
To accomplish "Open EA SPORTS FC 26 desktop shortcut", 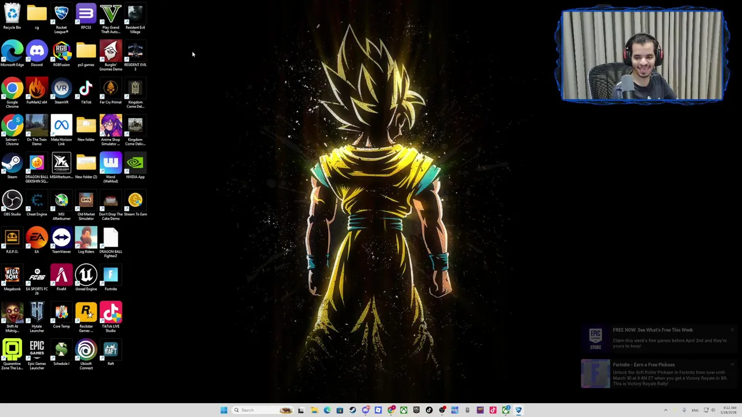I will coord(37,280).
